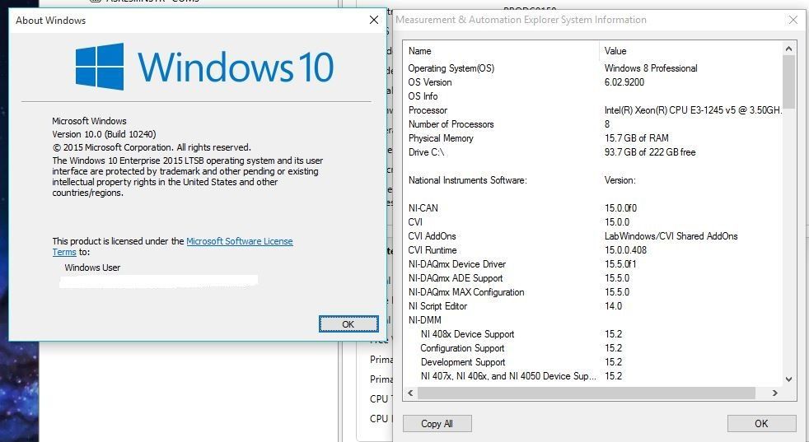Select the version 15.5.0f1
This screenshot has height=442, width=809.
coord(620,264)
